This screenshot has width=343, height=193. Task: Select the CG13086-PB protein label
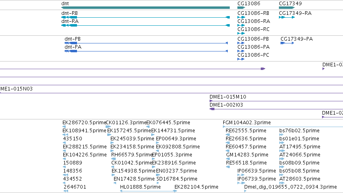point(253,39)
